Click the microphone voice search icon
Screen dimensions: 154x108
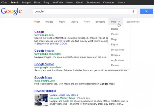point(133,11)
